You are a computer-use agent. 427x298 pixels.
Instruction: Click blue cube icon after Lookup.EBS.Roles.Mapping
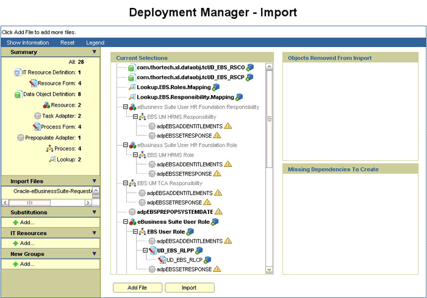pos(216,87)
